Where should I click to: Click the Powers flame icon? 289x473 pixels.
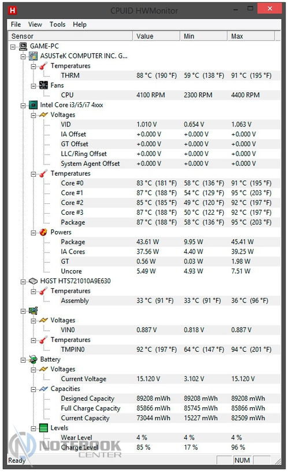click(43, 232)
